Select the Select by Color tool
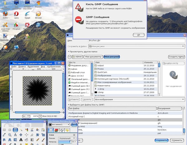The width and height of the screenshot is (187, 145). click(26, 130)
